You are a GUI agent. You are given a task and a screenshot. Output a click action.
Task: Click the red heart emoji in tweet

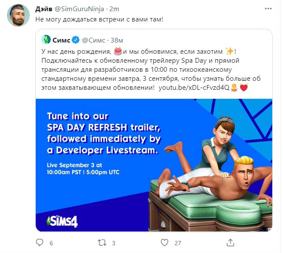(244, 88)
